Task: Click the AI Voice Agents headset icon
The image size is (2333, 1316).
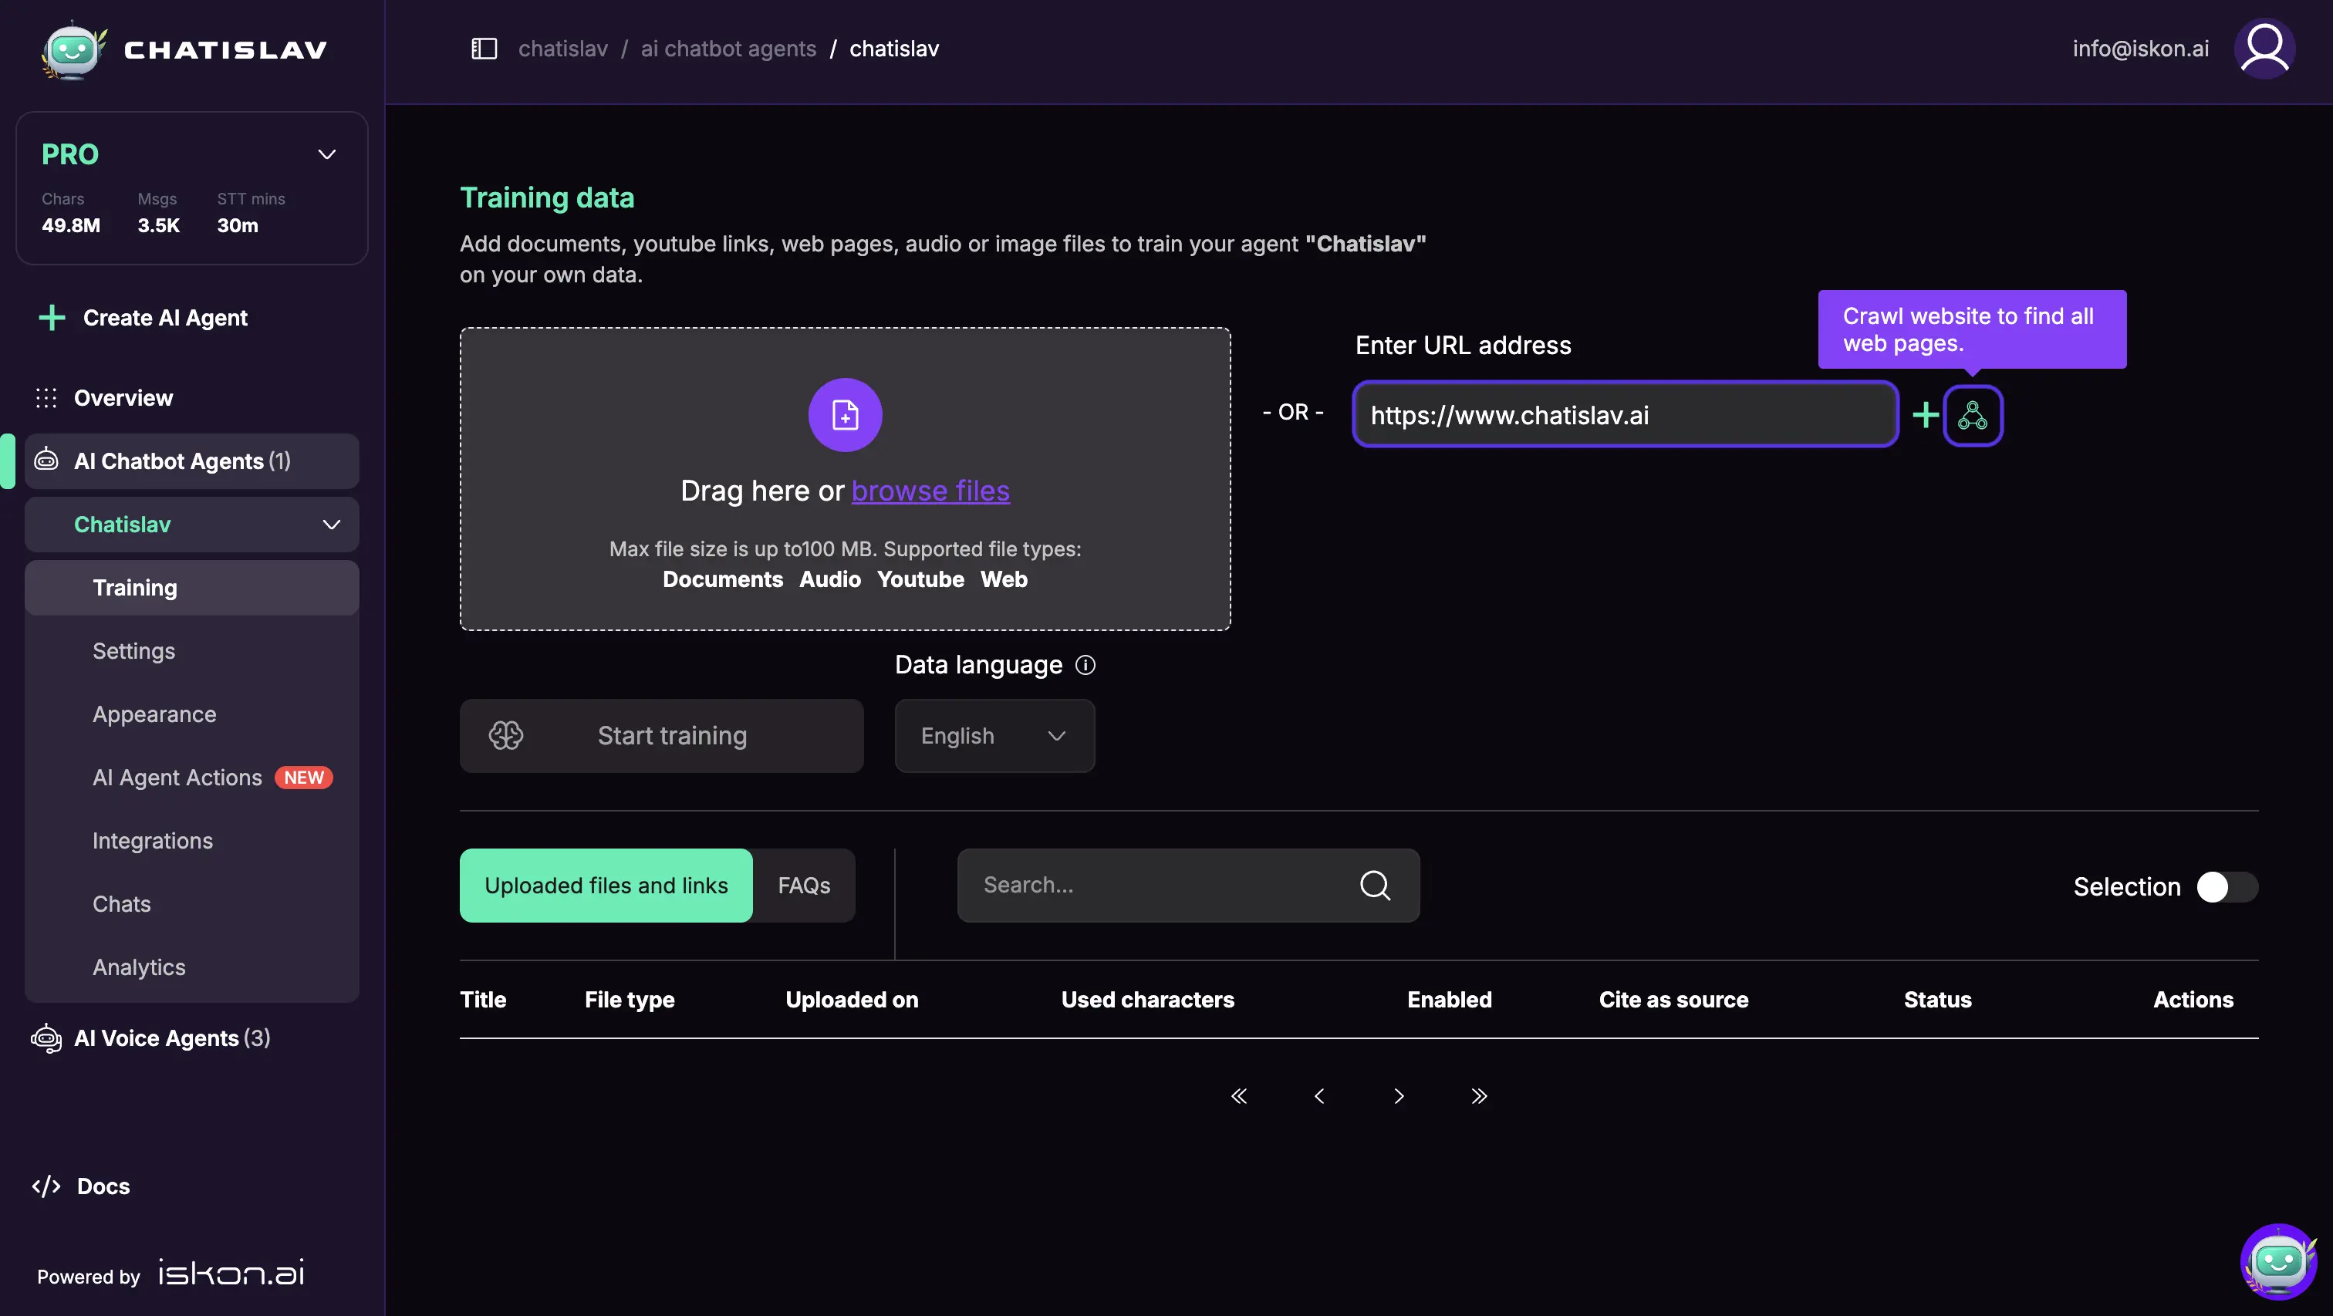Action: tap(46, 1038)
